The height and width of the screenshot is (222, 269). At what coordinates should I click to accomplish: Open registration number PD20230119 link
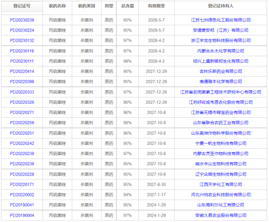pyautogui.click(x=22, y=51)
